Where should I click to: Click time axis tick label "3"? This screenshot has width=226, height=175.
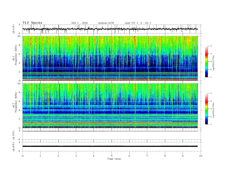(x=76, y=156)
